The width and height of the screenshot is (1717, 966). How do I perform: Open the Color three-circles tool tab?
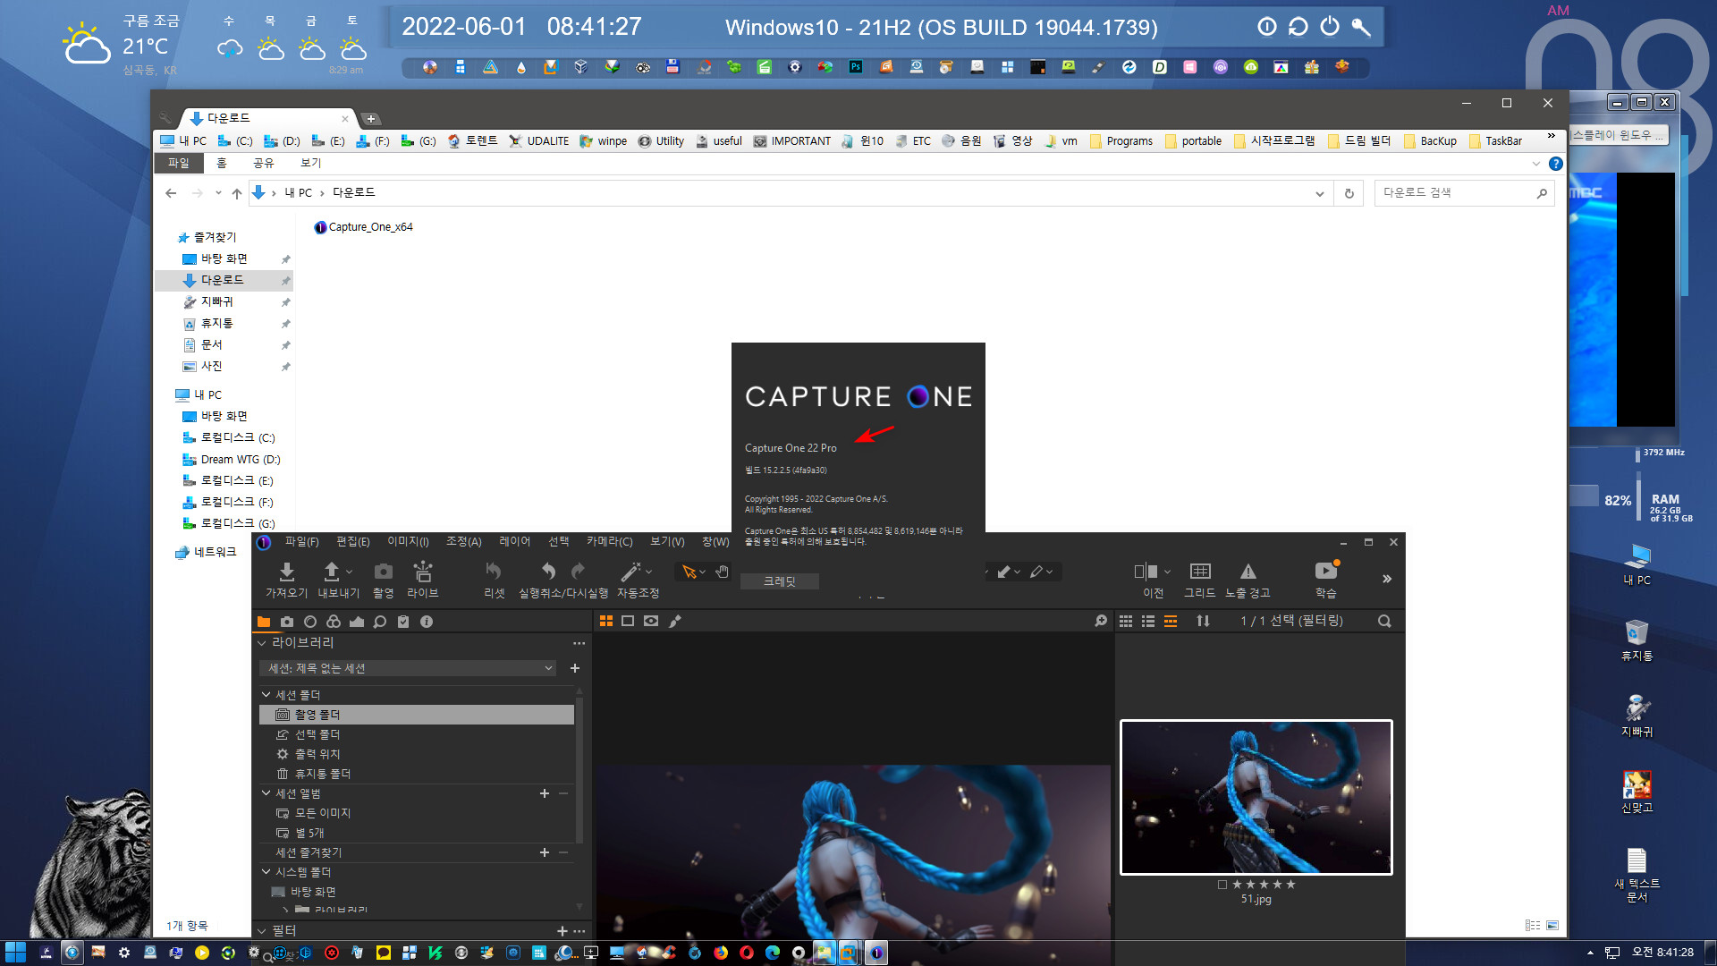(x=334, y=622)
